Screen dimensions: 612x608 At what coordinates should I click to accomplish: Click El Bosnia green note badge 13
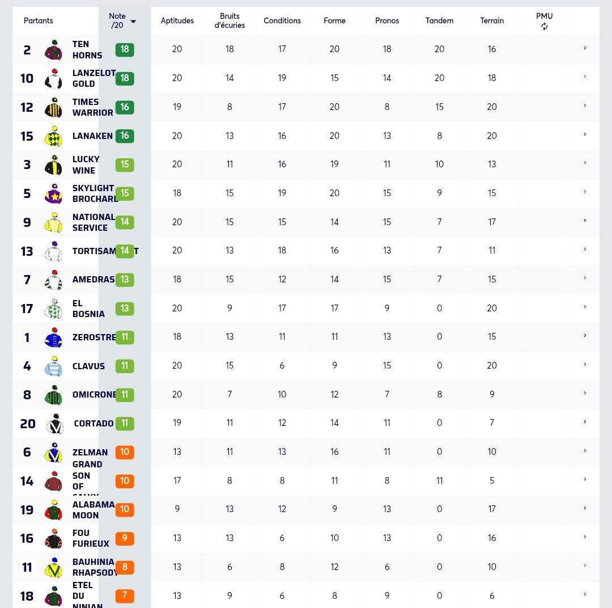(125, 309)
